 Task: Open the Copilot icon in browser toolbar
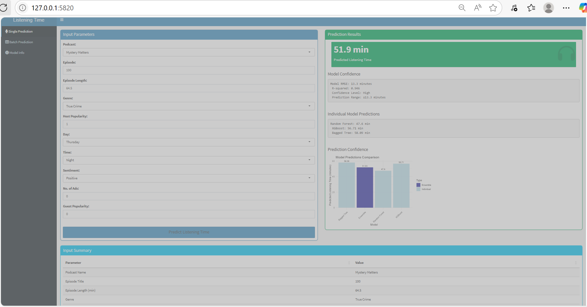tap(583, 8)
